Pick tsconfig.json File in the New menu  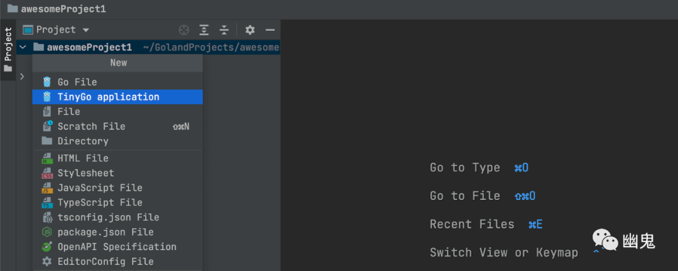[x=108, y=217]
